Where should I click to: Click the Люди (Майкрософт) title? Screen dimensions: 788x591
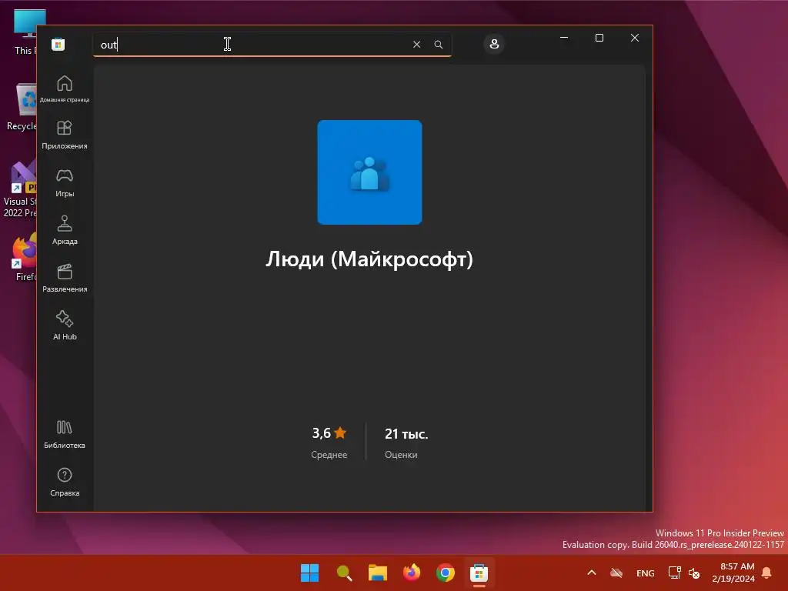(x=369, y=259)
